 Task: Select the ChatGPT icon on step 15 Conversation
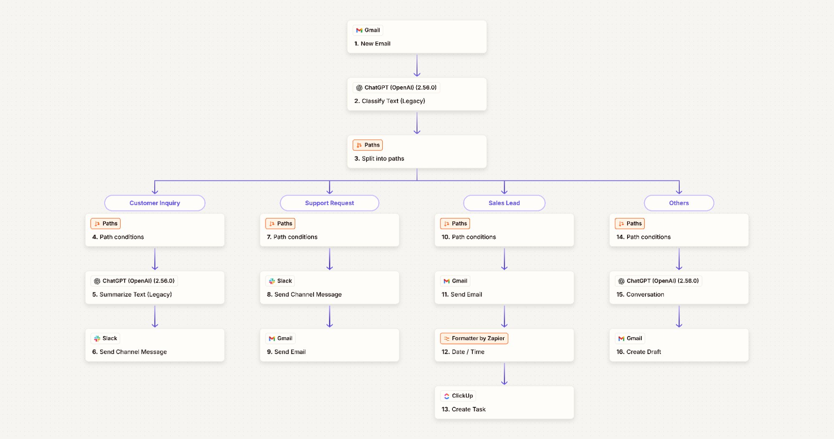tap(621, 281)
